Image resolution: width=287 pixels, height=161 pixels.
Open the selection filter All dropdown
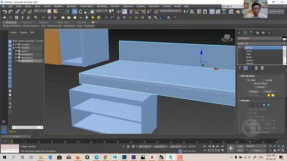pos(40,11)
